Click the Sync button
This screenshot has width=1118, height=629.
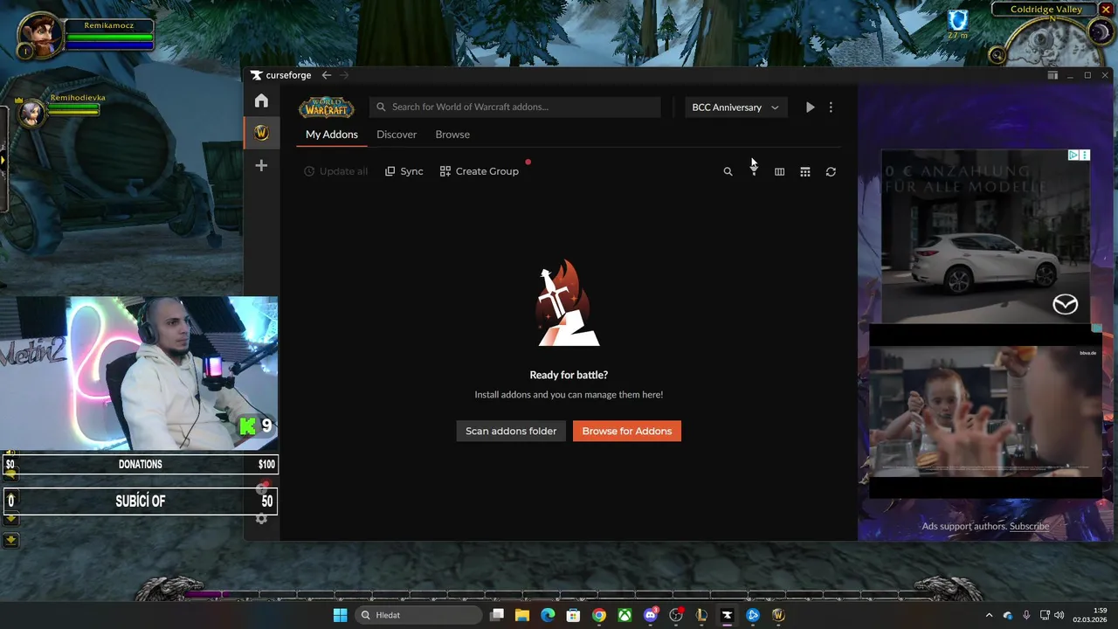coord(404,171)
